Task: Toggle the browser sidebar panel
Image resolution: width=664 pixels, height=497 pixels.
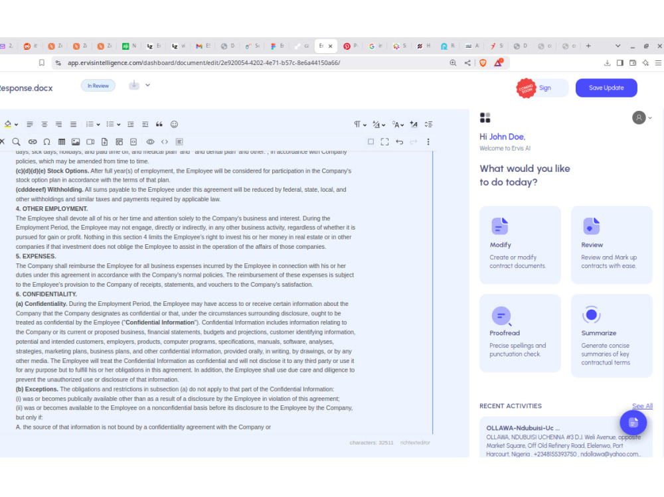Action: pos(620,62)
